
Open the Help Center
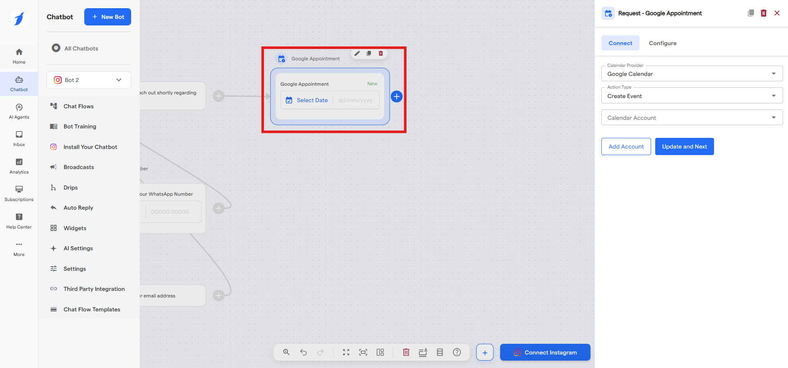(19, 221)
